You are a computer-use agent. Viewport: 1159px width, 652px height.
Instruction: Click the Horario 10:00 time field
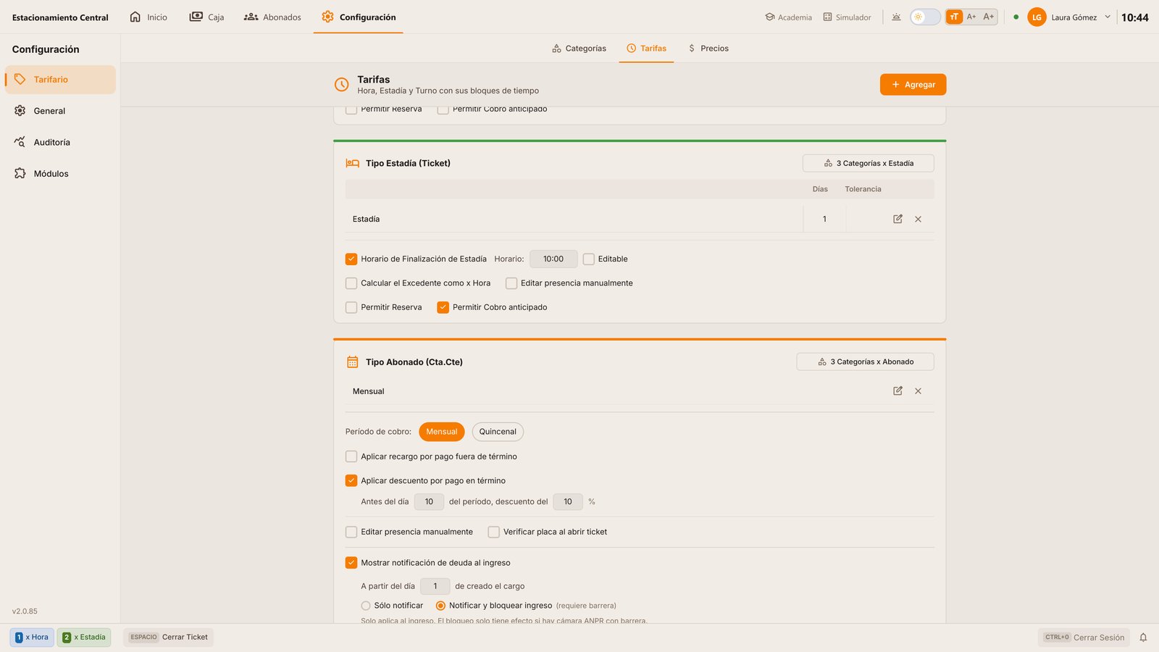[x=553, y=259]
